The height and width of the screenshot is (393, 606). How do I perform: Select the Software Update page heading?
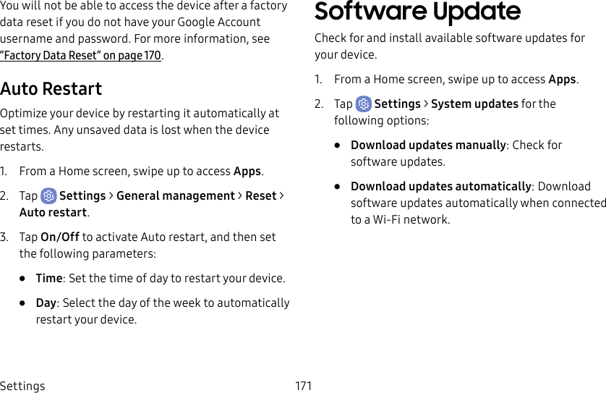point(417,12)
